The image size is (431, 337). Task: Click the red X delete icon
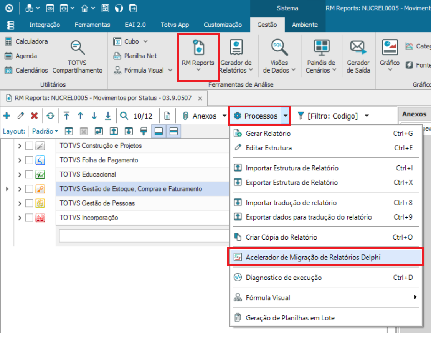point(35,116)
